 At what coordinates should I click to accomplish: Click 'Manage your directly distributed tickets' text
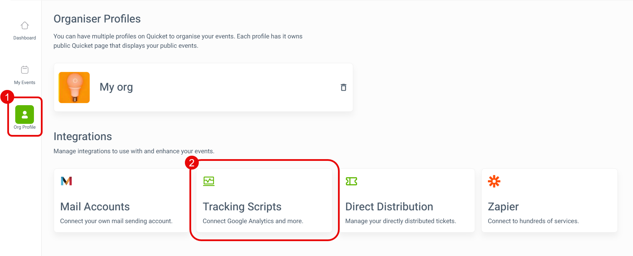(401, 221)
